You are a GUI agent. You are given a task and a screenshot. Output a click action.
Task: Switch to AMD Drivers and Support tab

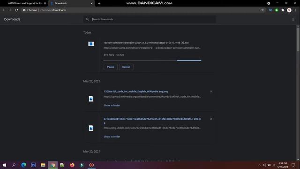pos(25,3)
